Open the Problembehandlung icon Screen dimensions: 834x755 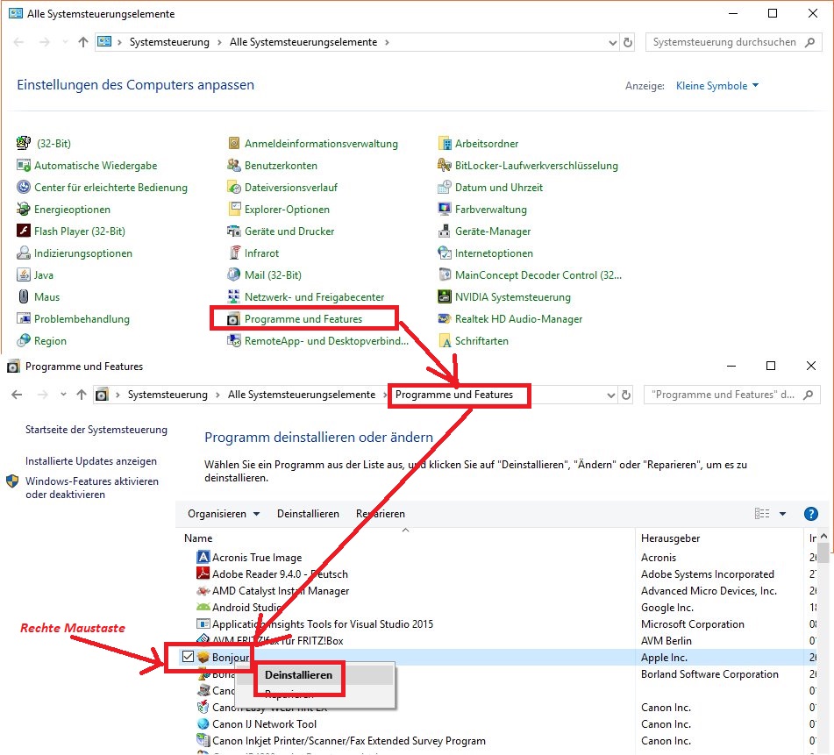tap(24, 318)
